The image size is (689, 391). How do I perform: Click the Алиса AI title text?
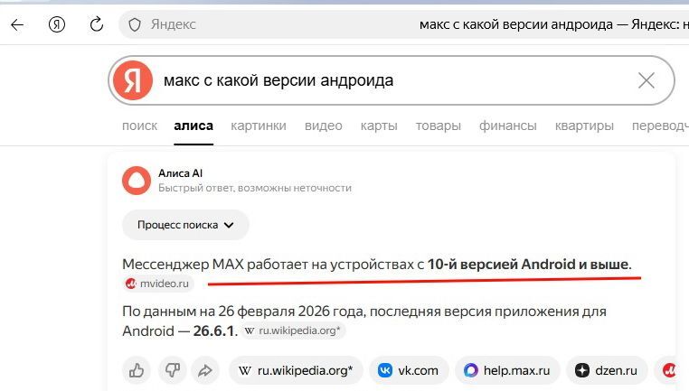(x=180, y=173)
